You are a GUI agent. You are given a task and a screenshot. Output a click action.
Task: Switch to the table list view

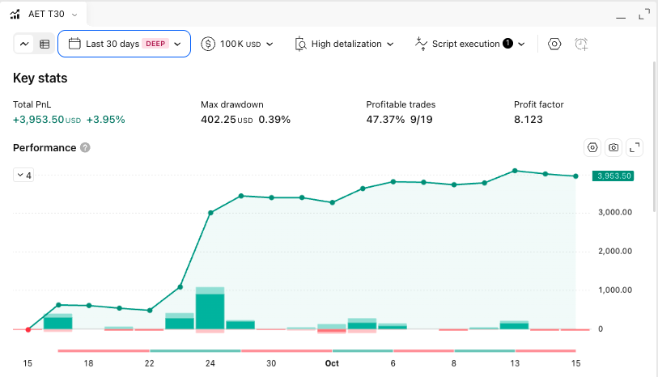pyautogui.click(x=45, y=44)
